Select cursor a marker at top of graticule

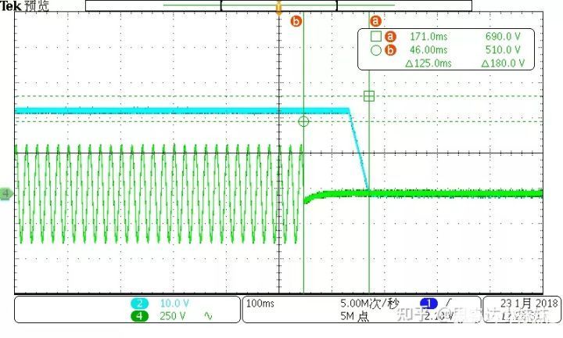(375, 21)
